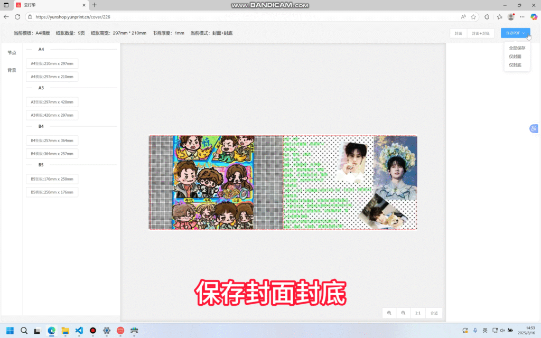View site information lock icon
This screenshot has width=541, height=338.
[x=30, y=17]
